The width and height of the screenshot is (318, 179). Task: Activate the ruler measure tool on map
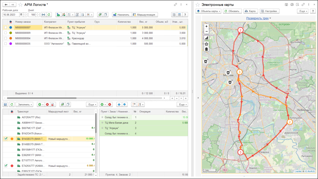point(206,38)
